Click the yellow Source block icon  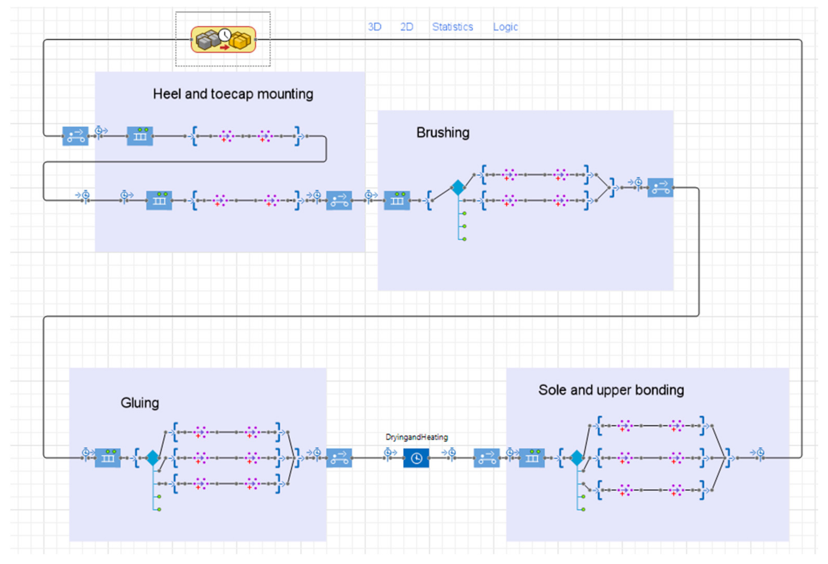tap(223, 40)
